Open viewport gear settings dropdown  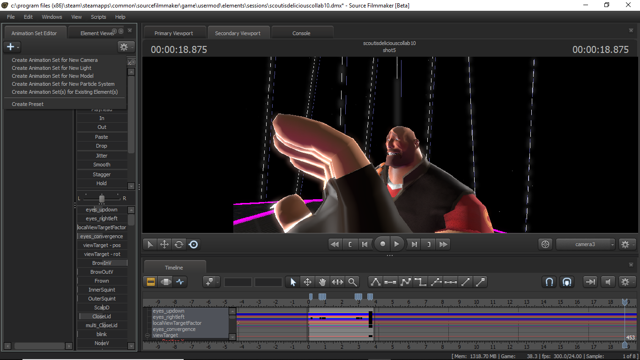(627, 244)
